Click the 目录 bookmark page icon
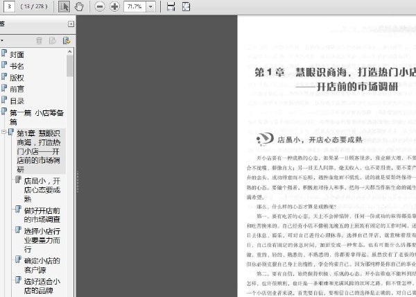The width and height of the screenshot is (416, 297). point(4,99)
